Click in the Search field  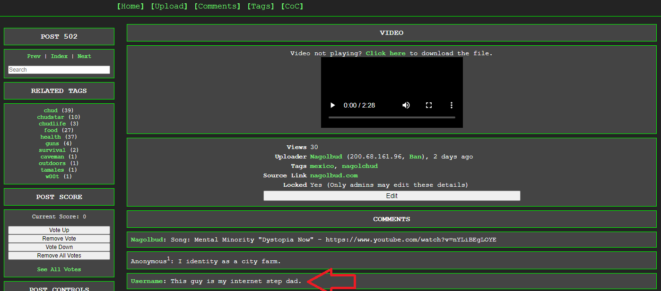tap(59, 70)
